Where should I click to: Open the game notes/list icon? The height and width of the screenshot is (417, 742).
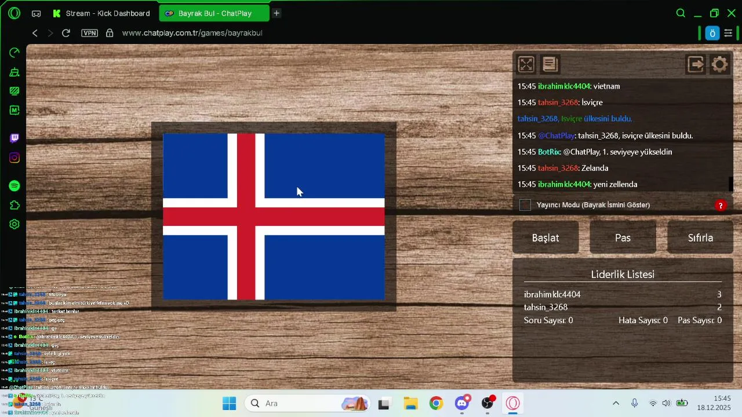[550, 64]
